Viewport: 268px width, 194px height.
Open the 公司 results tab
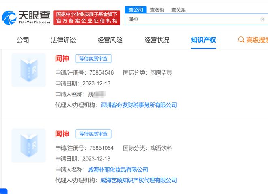(x=23, y=40)
